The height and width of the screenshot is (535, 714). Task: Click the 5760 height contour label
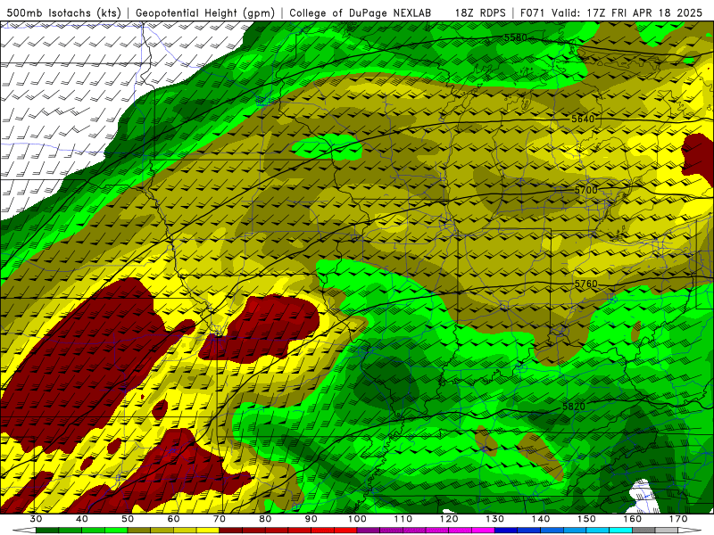click(585, 284)
